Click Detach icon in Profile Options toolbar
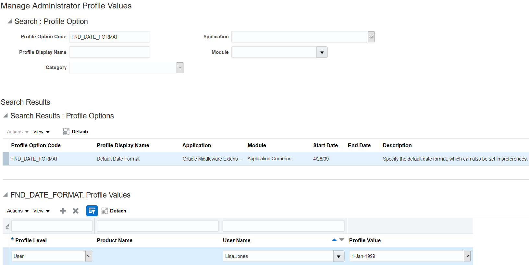529x265 pixels. coord(66,132)
